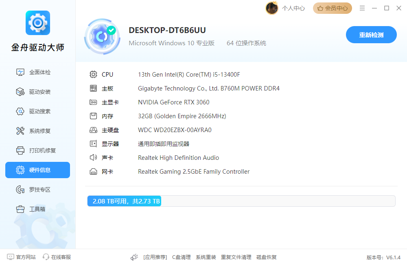Click WDC WD20EZBX-00AYRA0 value
The width and height of the screenshot is (407, 265).
click(x=175, y=130)
